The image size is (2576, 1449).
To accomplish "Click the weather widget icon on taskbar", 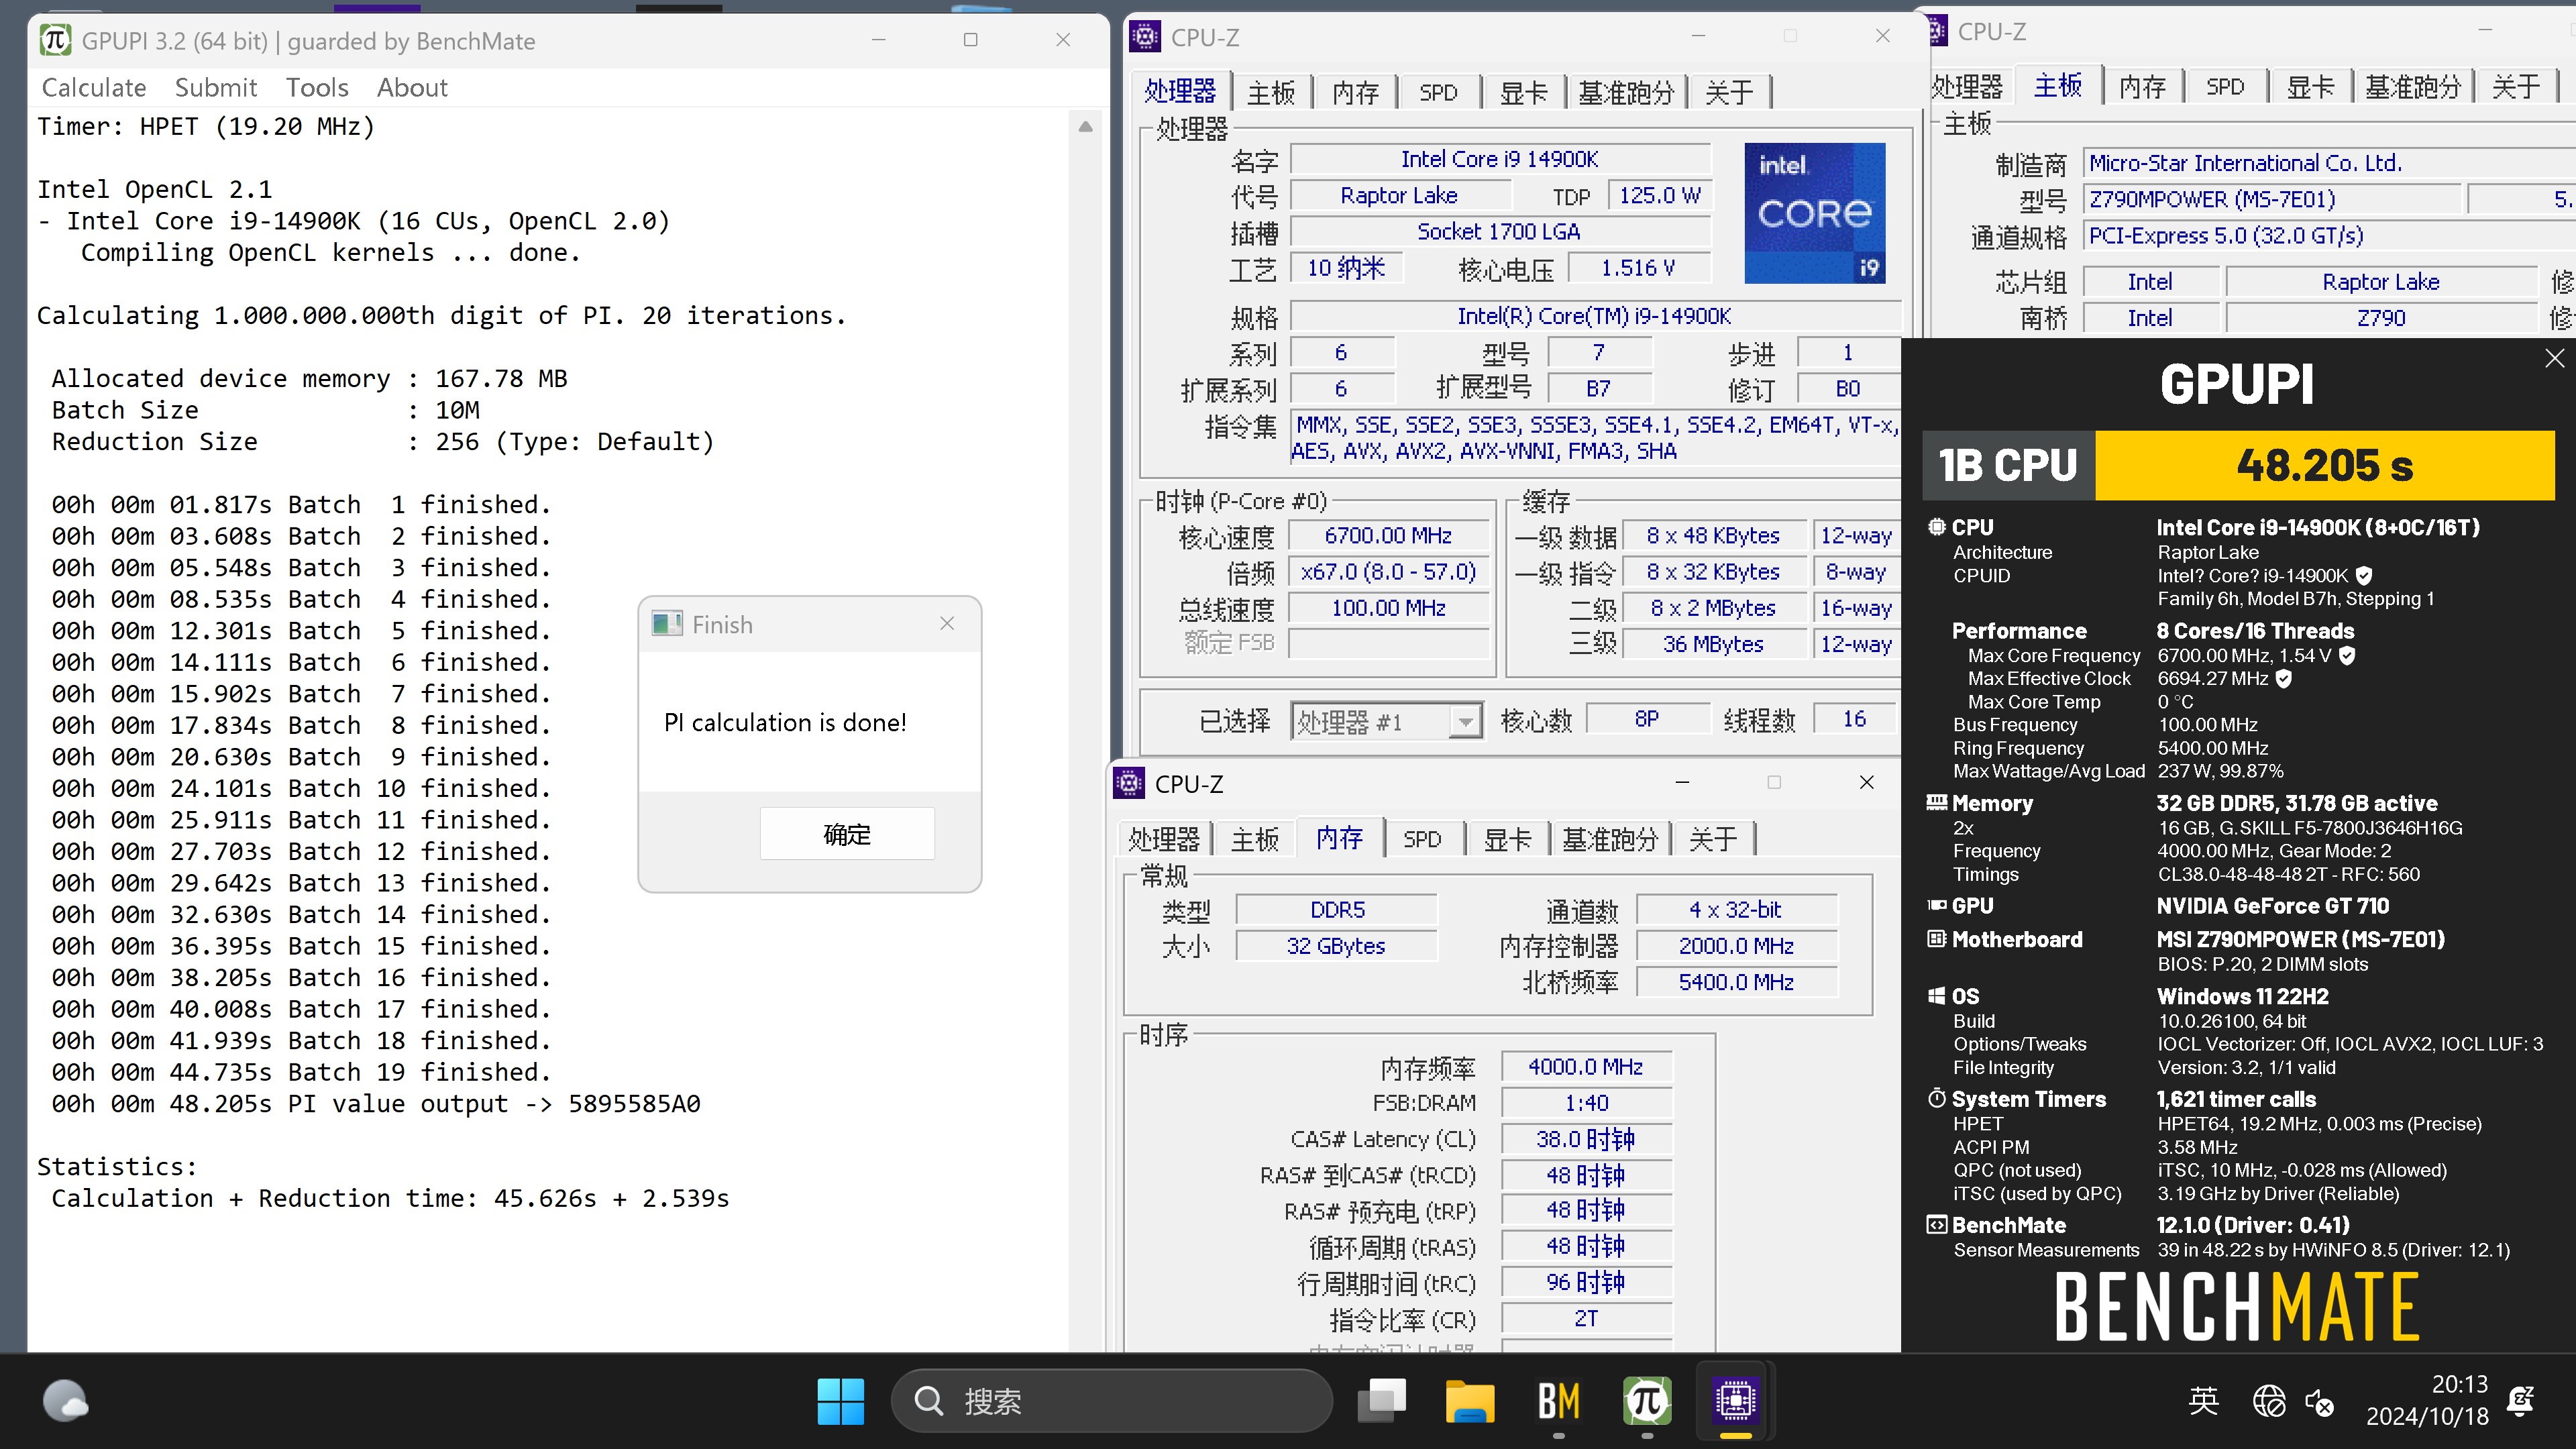I will point(66,1401).
